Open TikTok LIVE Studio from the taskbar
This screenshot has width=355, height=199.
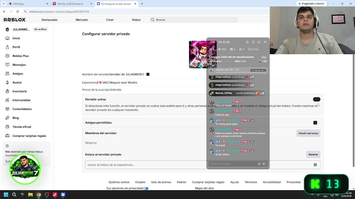pyautogui.click(x=55, y=195)
